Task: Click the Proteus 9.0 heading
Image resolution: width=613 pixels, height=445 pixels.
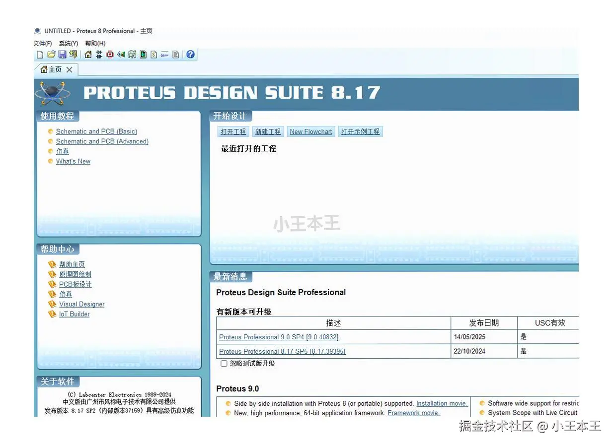Action: [237, 389]
